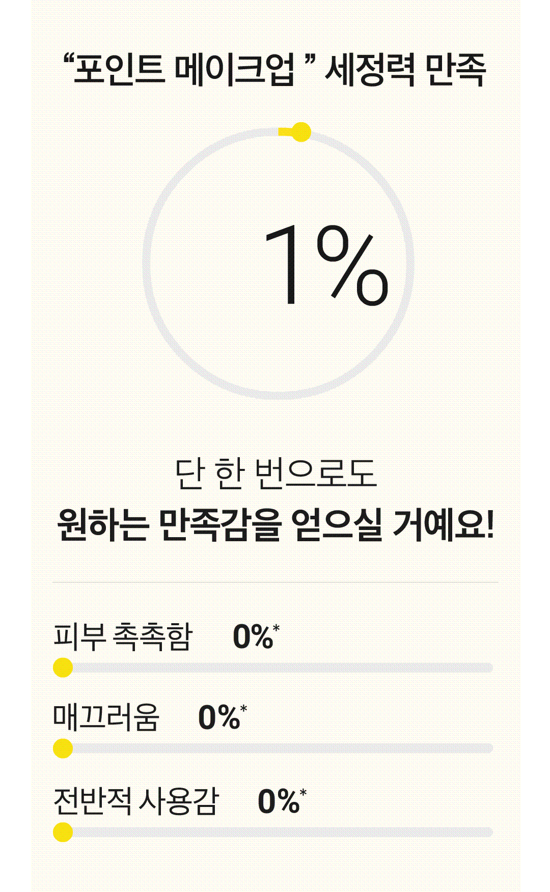This screenshot has height=892, width=550.
Task: Click the 매끄러움 label
Action: [106, 717]
